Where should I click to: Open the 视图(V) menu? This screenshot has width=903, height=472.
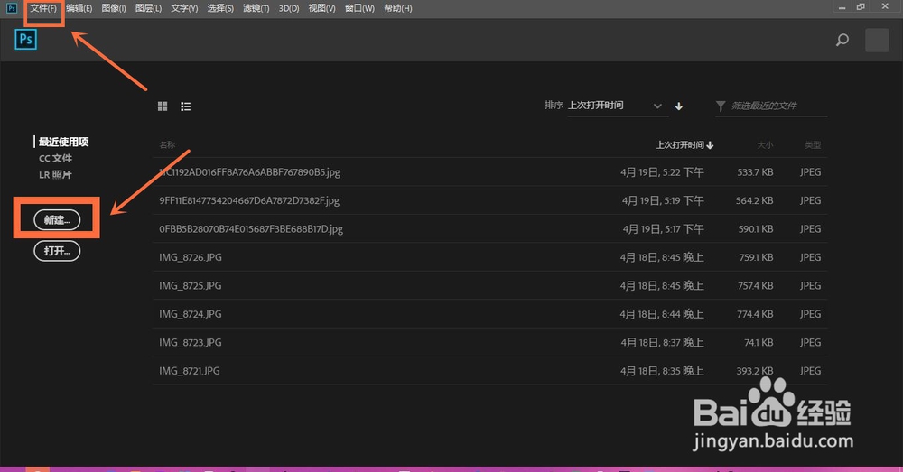(321, 8)
